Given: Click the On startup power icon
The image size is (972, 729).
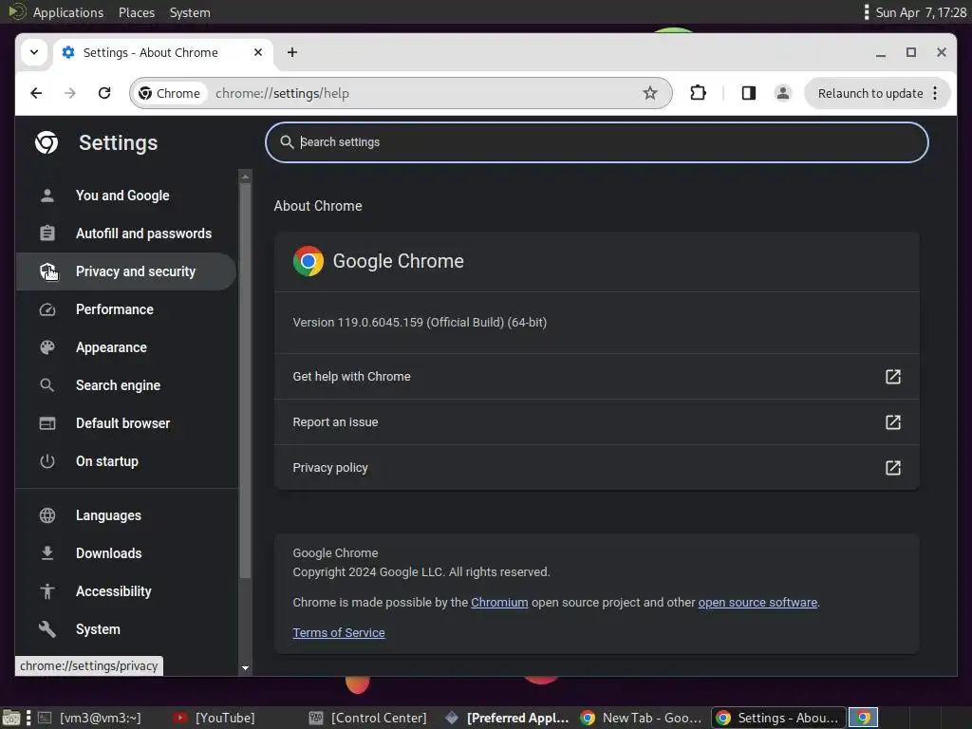Looking at the screenshot, I should pos(47,461).
